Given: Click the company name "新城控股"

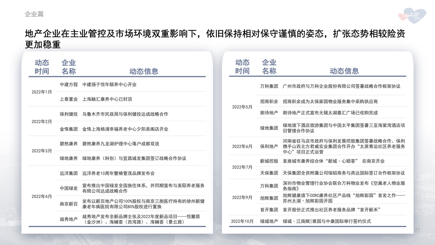Looking at the screenshot, I should click(x=269, y=161).
